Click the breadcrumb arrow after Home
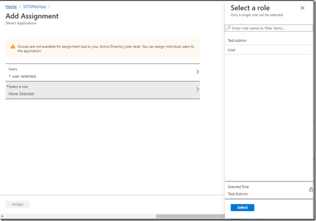 pos(20,7)
